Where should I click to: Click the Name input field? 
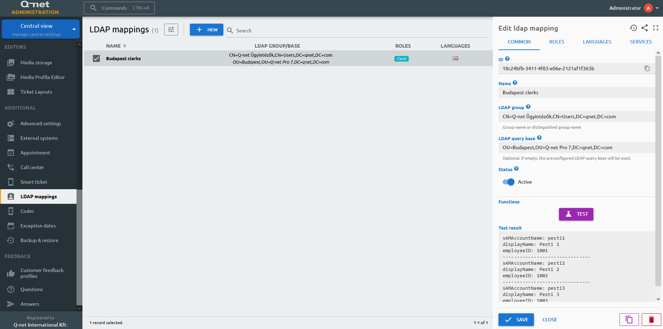coord(577,93)
